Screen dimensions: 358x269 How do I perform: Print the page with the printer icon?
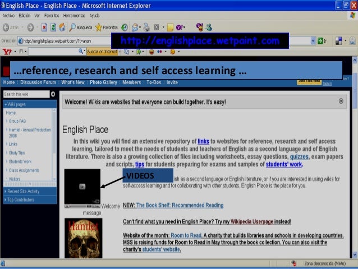(146, 28)
